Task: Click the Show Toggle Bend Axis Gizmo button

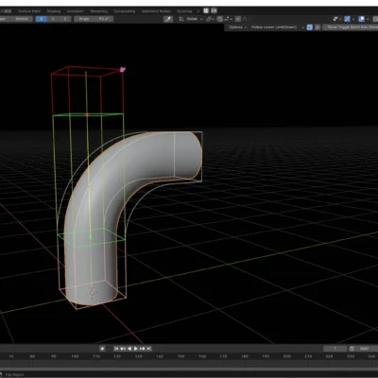Action: [x=352, y=27]
